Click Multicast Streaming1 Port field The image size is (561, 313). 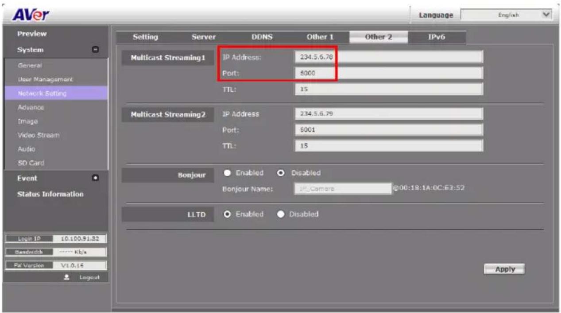(x=389, y=73)
